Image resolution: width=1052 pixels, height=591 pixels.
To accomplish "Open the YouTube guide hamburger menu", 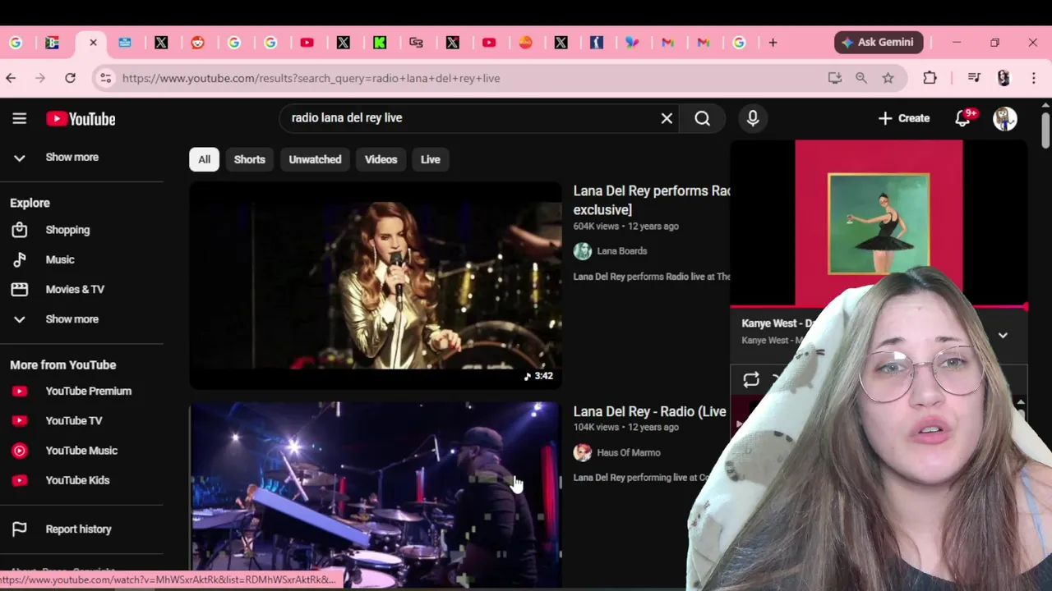I will 20,118.
